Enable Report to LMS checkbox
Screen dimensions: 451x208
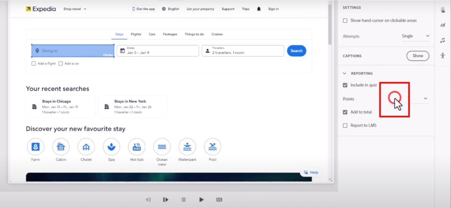tap(345, 125)
